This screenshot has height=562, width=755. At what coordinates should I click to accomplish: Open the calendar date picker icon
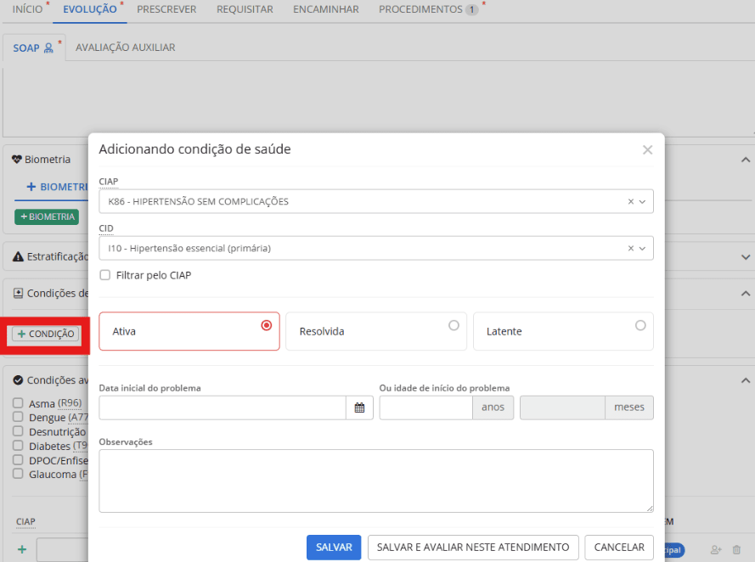point(359,407)
